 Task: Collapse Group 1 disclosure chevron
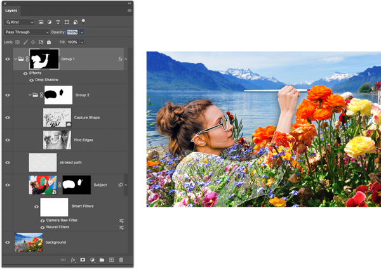15,59
